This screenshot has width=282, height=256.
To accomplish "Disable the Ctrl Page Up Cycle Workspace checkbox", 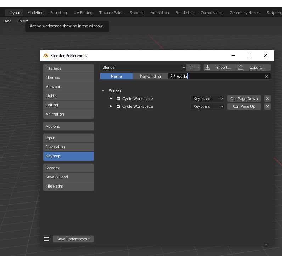I will [118, 106].
